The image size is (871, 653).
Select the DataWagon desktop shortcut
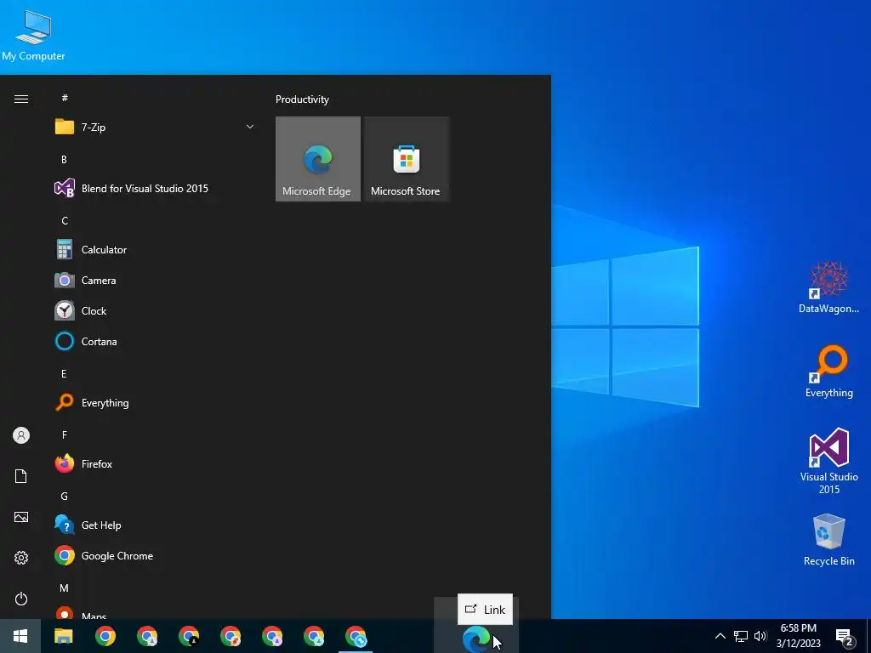click(x=828, y=287)
